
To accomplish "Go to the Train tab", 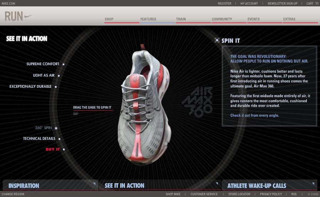I will [x=181, y=19].
